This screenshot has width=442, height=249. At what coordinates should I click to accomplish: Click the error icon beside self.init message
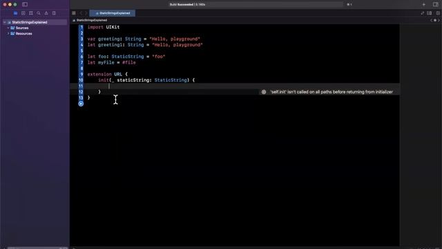point(264,92)
